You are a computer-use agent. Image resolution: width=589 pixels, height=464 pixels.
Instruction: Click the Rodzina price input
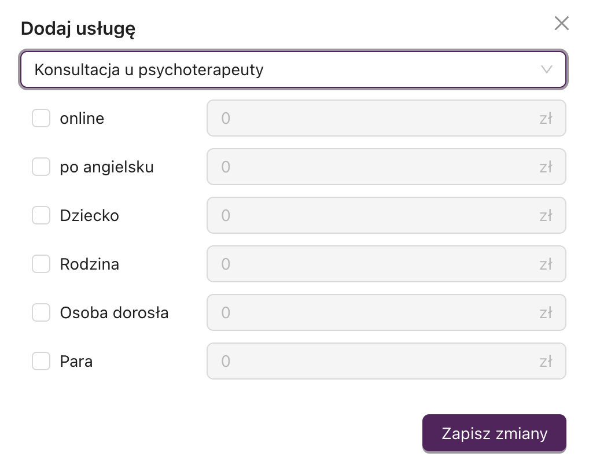[x=386, y=264]
